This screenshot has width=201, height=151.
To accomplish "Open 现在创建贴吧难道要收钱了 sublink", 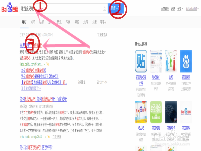I will pyautogui.click(x=40, y=76).
